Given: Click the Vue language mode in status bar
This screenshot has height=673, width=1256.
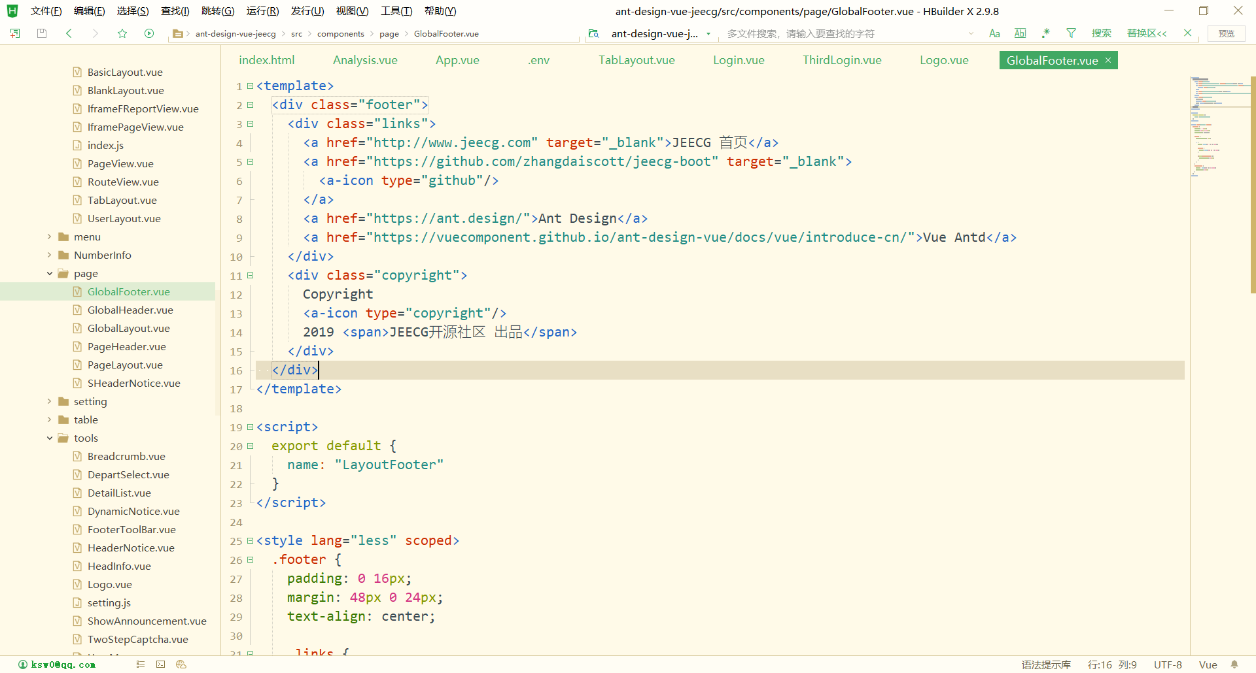Looking at the screenshot, I should tap(1208, 665).
